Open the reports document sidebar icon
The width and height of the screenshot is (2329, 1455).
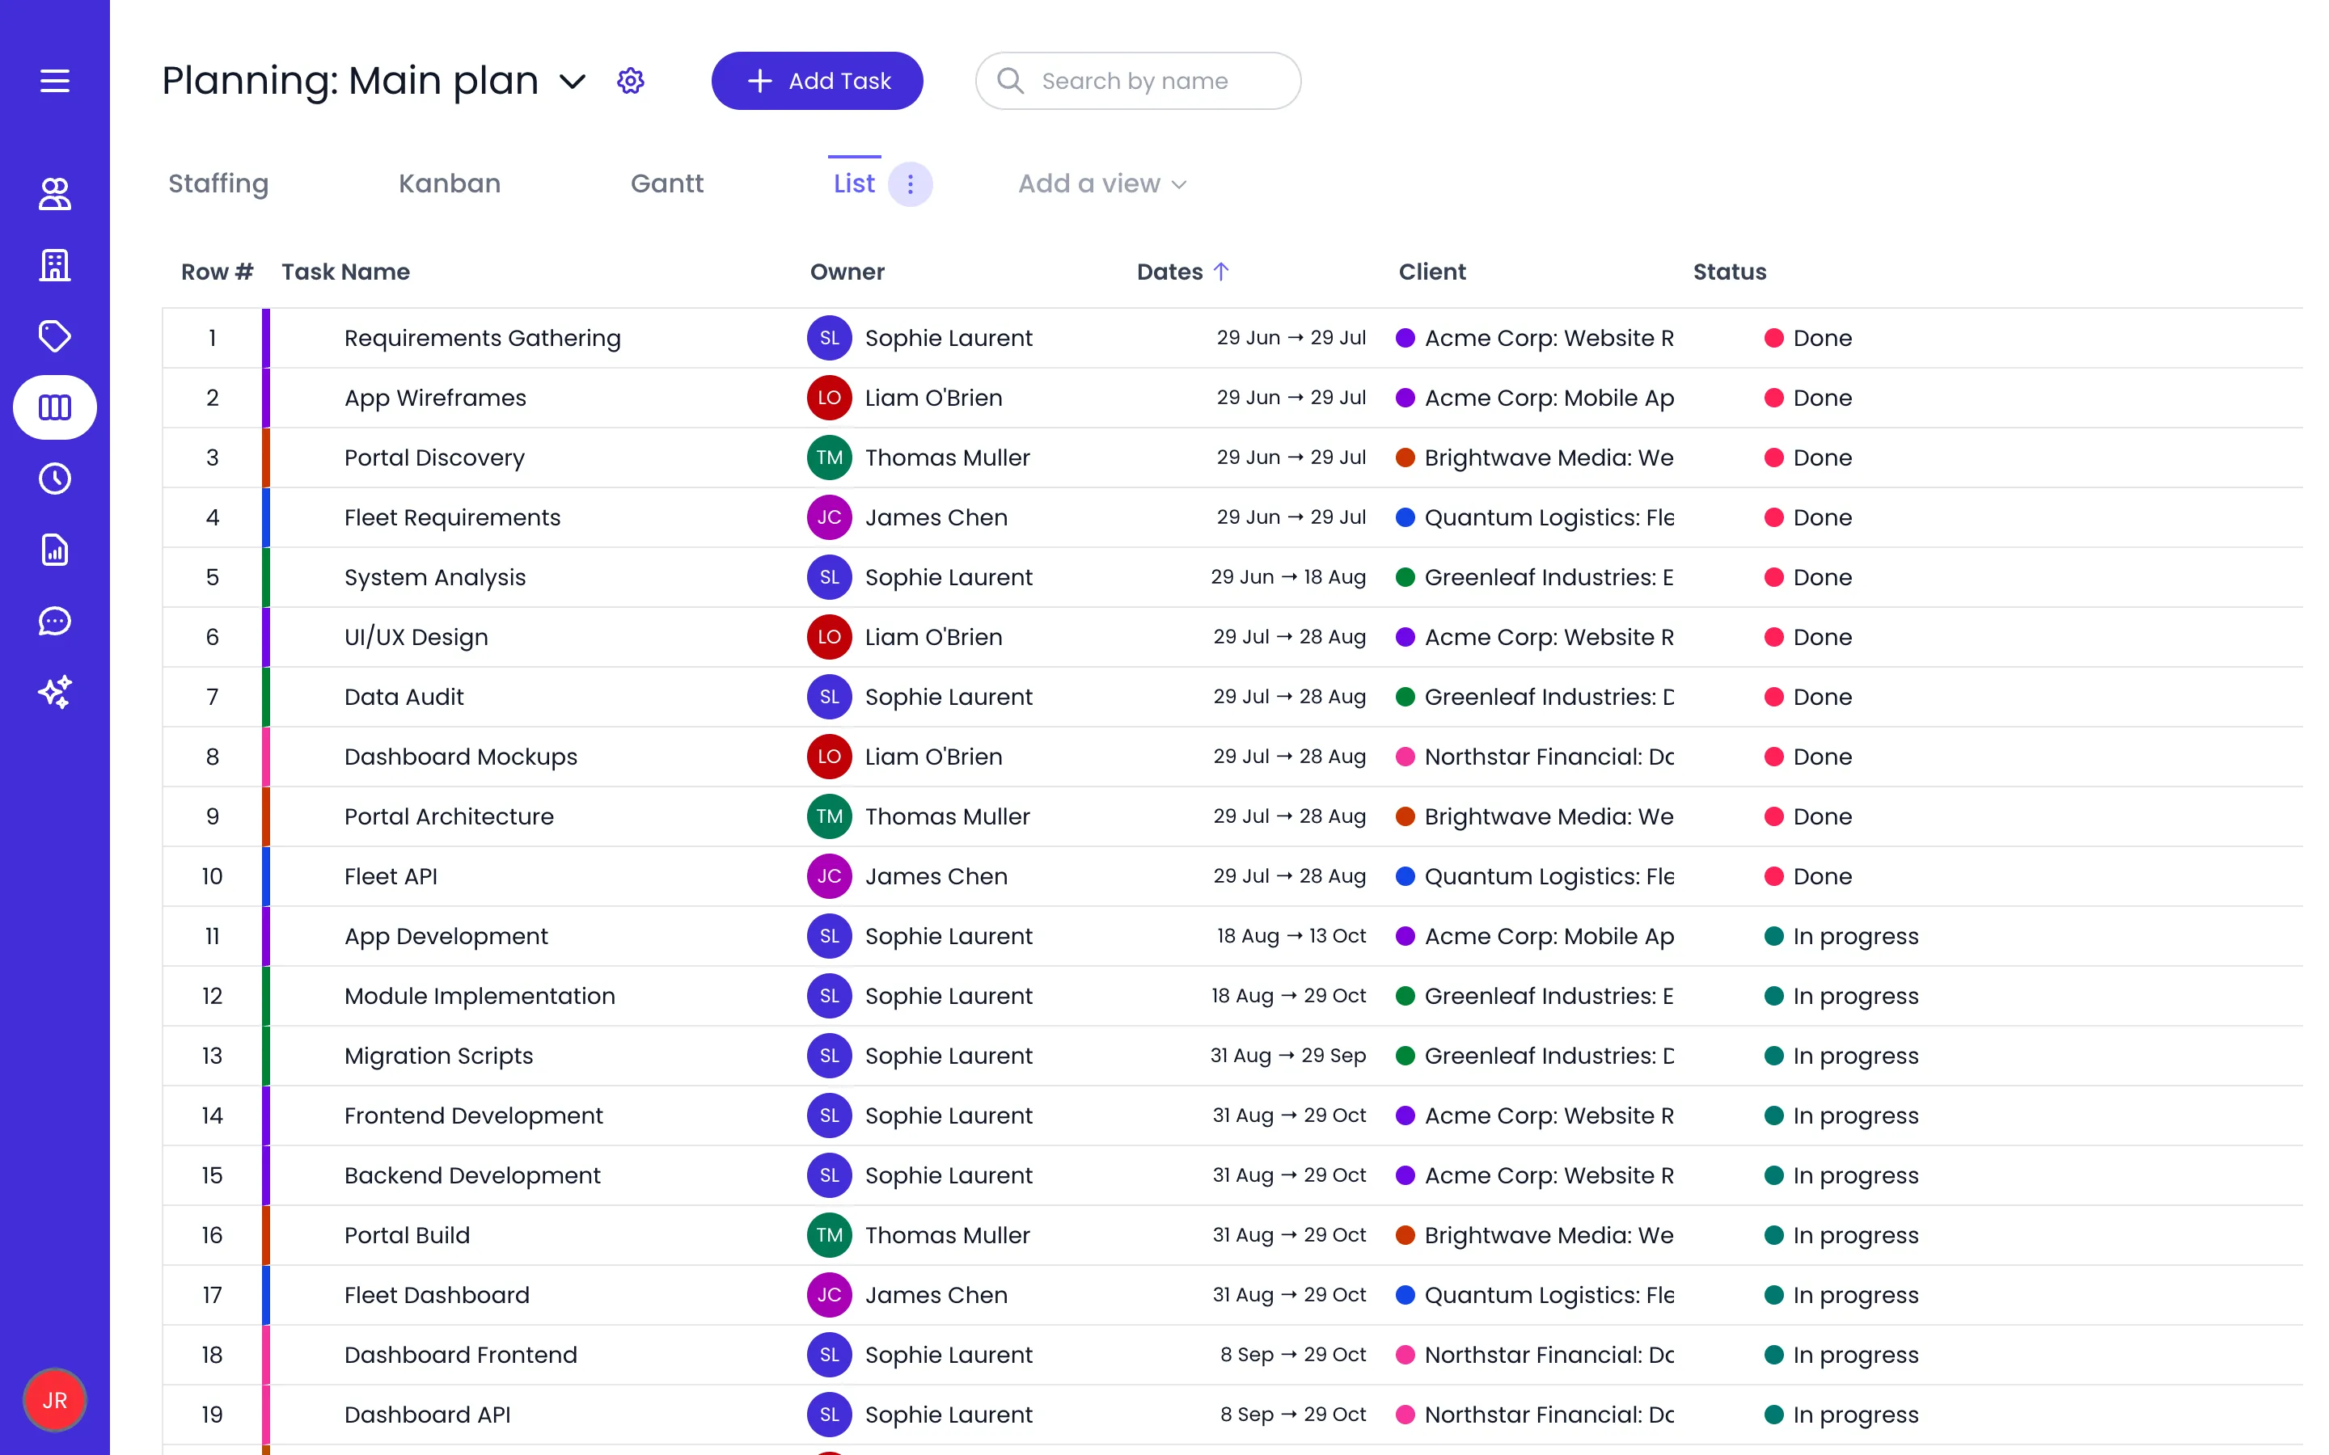pyautogui.click(x=55, y=550)
